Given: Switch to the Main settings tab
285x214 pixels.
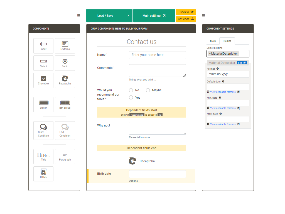Looking at the screenshot, I should tap(213, 41).
